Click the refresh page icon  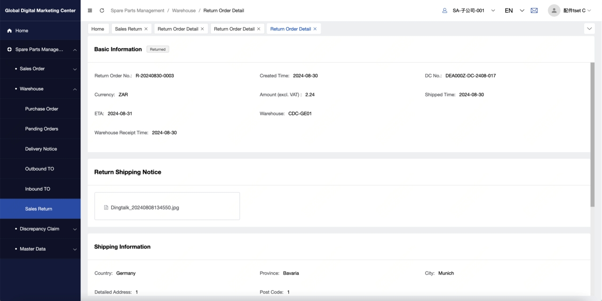(x=102, y=10)
